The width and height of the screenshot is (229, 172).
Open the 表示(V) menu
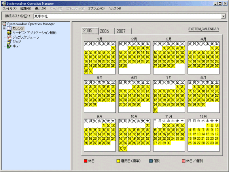[40, 8]
